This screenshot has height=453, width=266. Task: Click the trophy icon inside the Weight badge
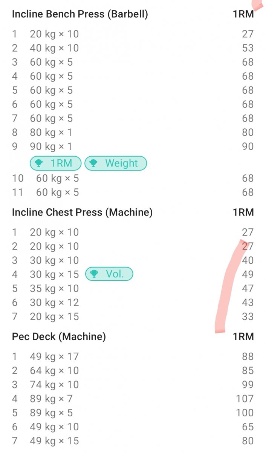pyautogui.click(x=94, y=163)
